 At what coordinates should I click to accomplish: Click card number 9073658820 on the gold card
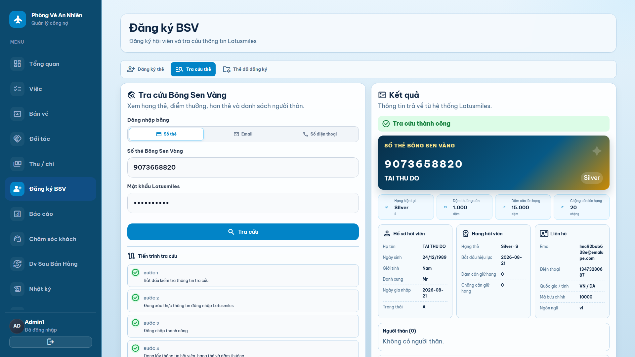(x=423, y=164)
